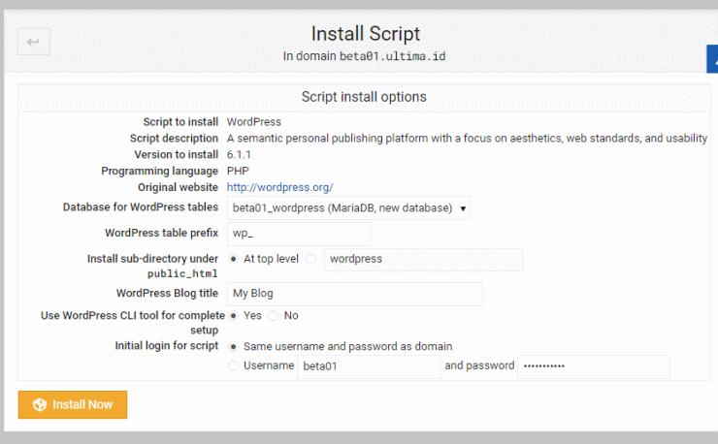Click the PHP programming language value
Image resolution: width=718 pixels, height=444 pixels.
pyautogui.click(x=238, y=172)
